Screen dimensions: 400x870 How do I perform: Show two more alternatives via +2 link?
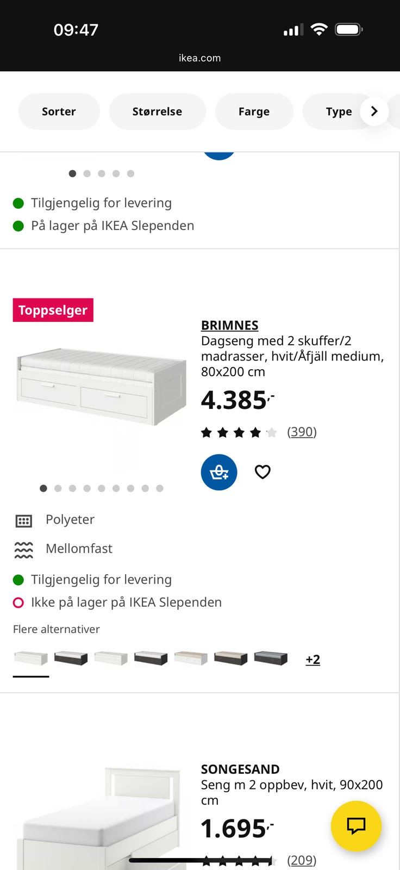pos(312,658)
